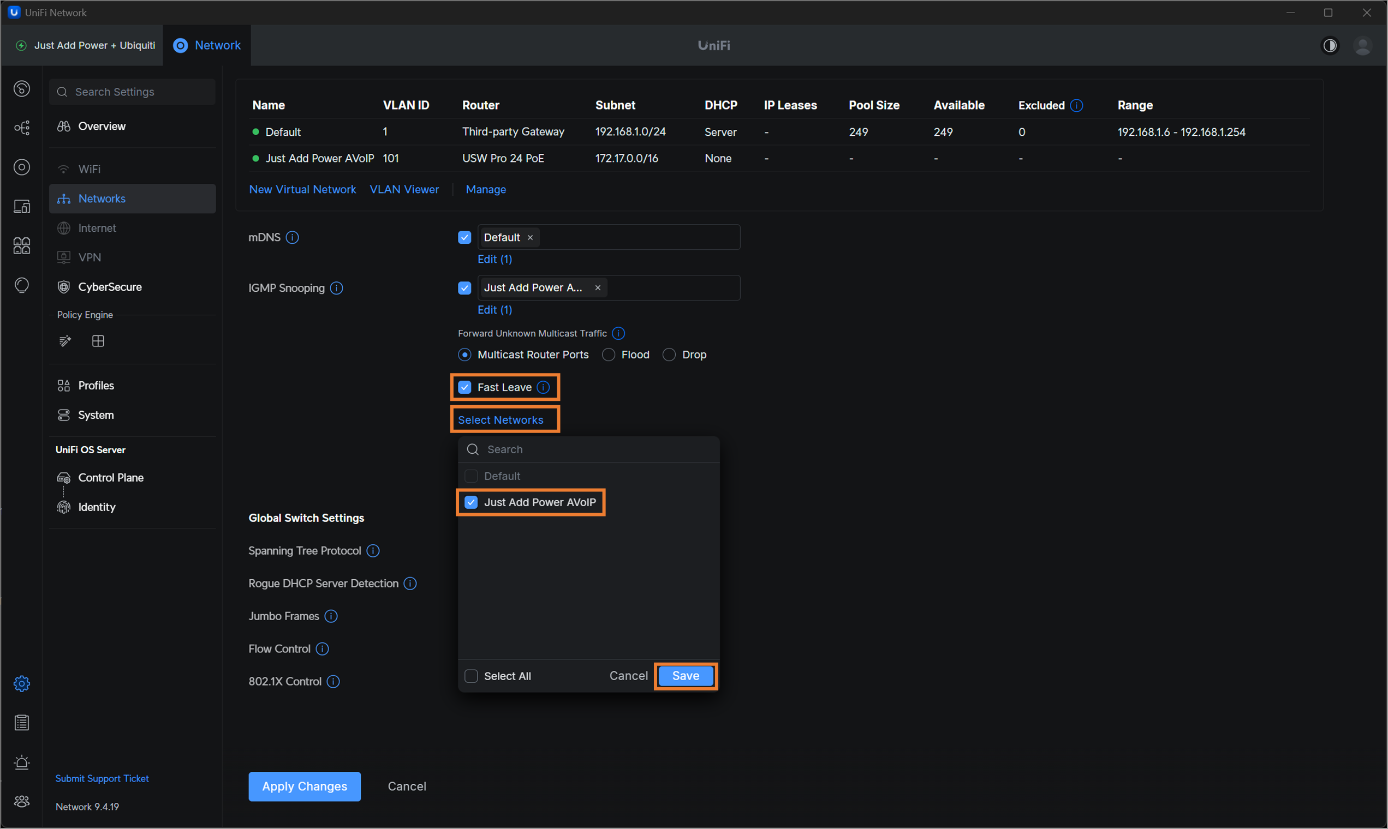Expand the Select Networks dropdown
The height and width of the screenshot is (829, 1388).
click(501, 419)
